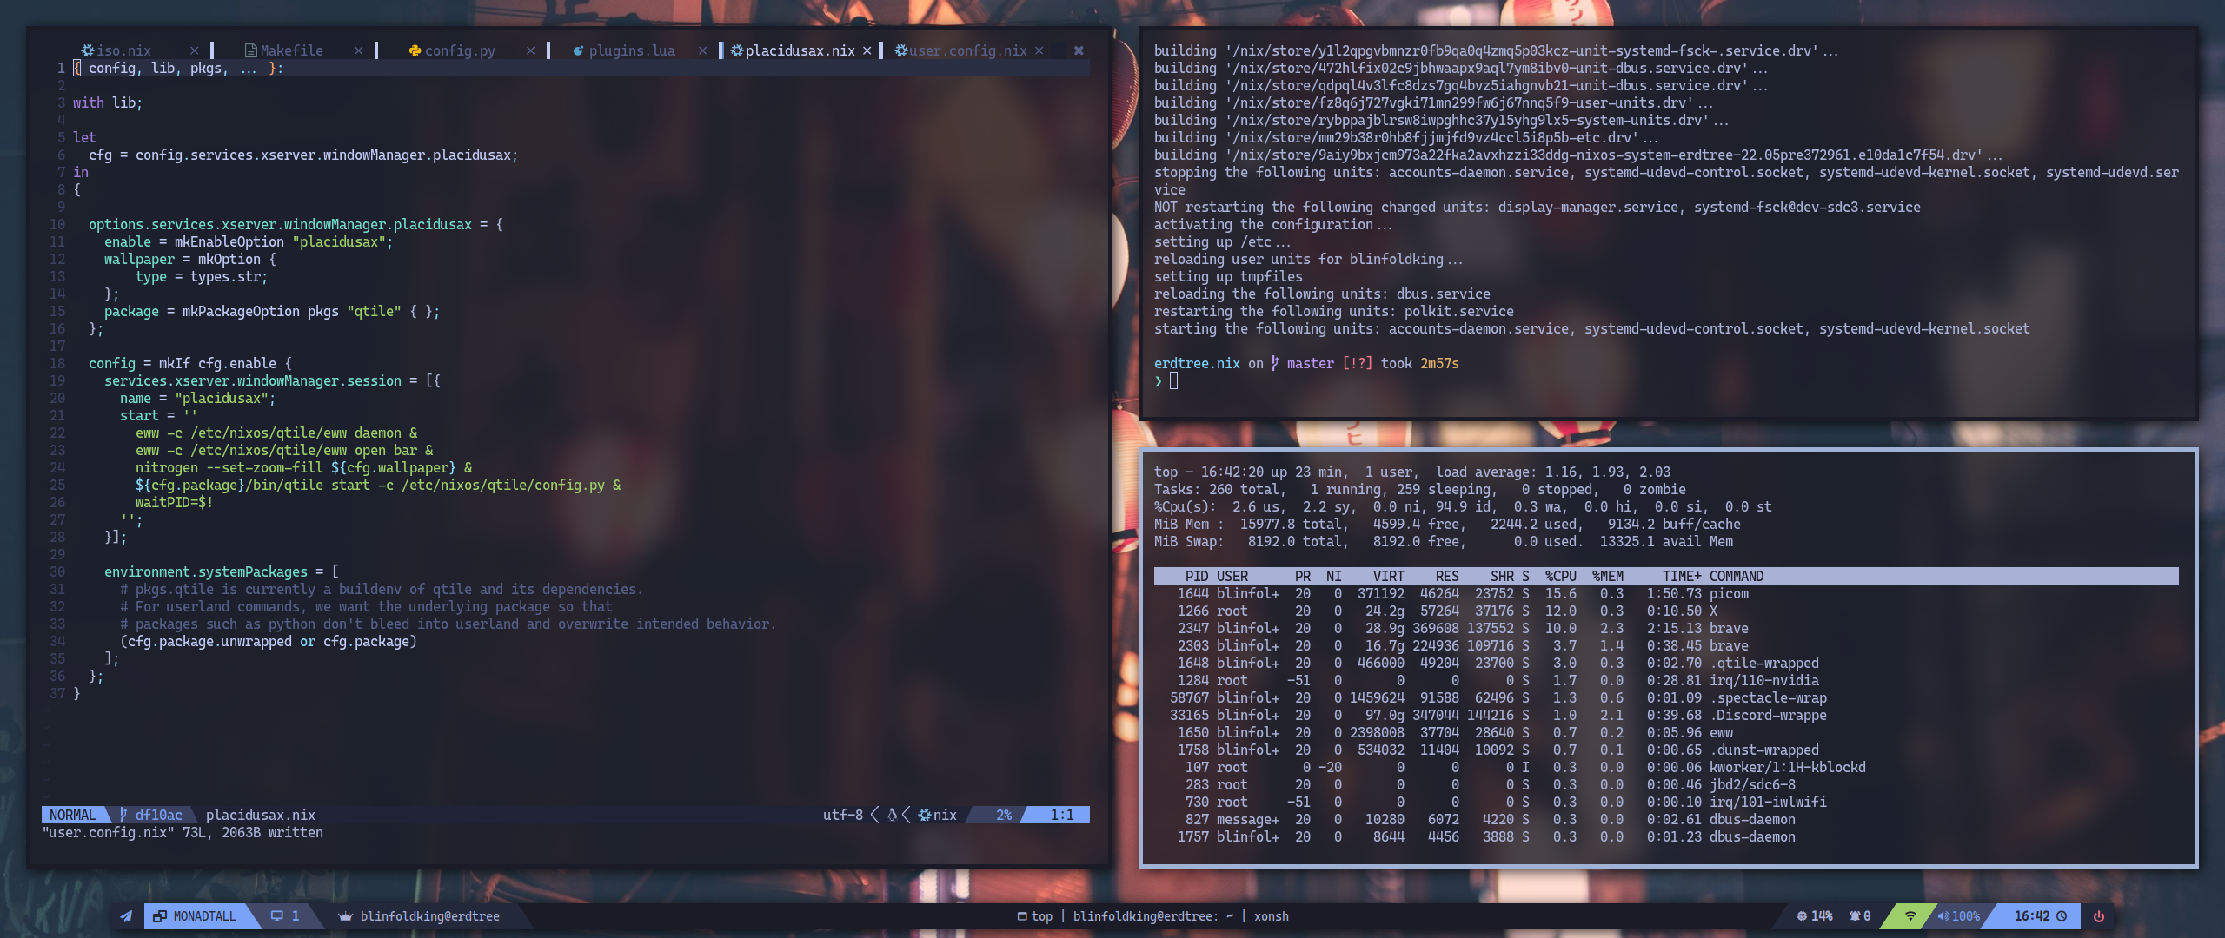Close the user.config.nix tab
2225x938 pixels.
pyautogui.click(x=1039, y=51)
